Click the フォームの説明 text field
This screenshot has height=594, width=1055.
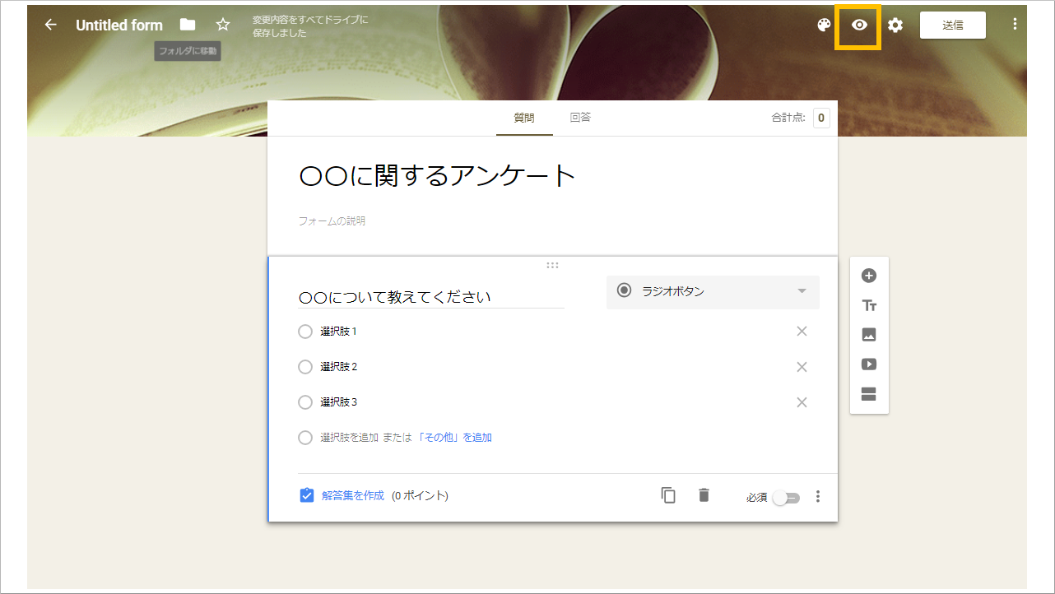click(x=332, y=220)
